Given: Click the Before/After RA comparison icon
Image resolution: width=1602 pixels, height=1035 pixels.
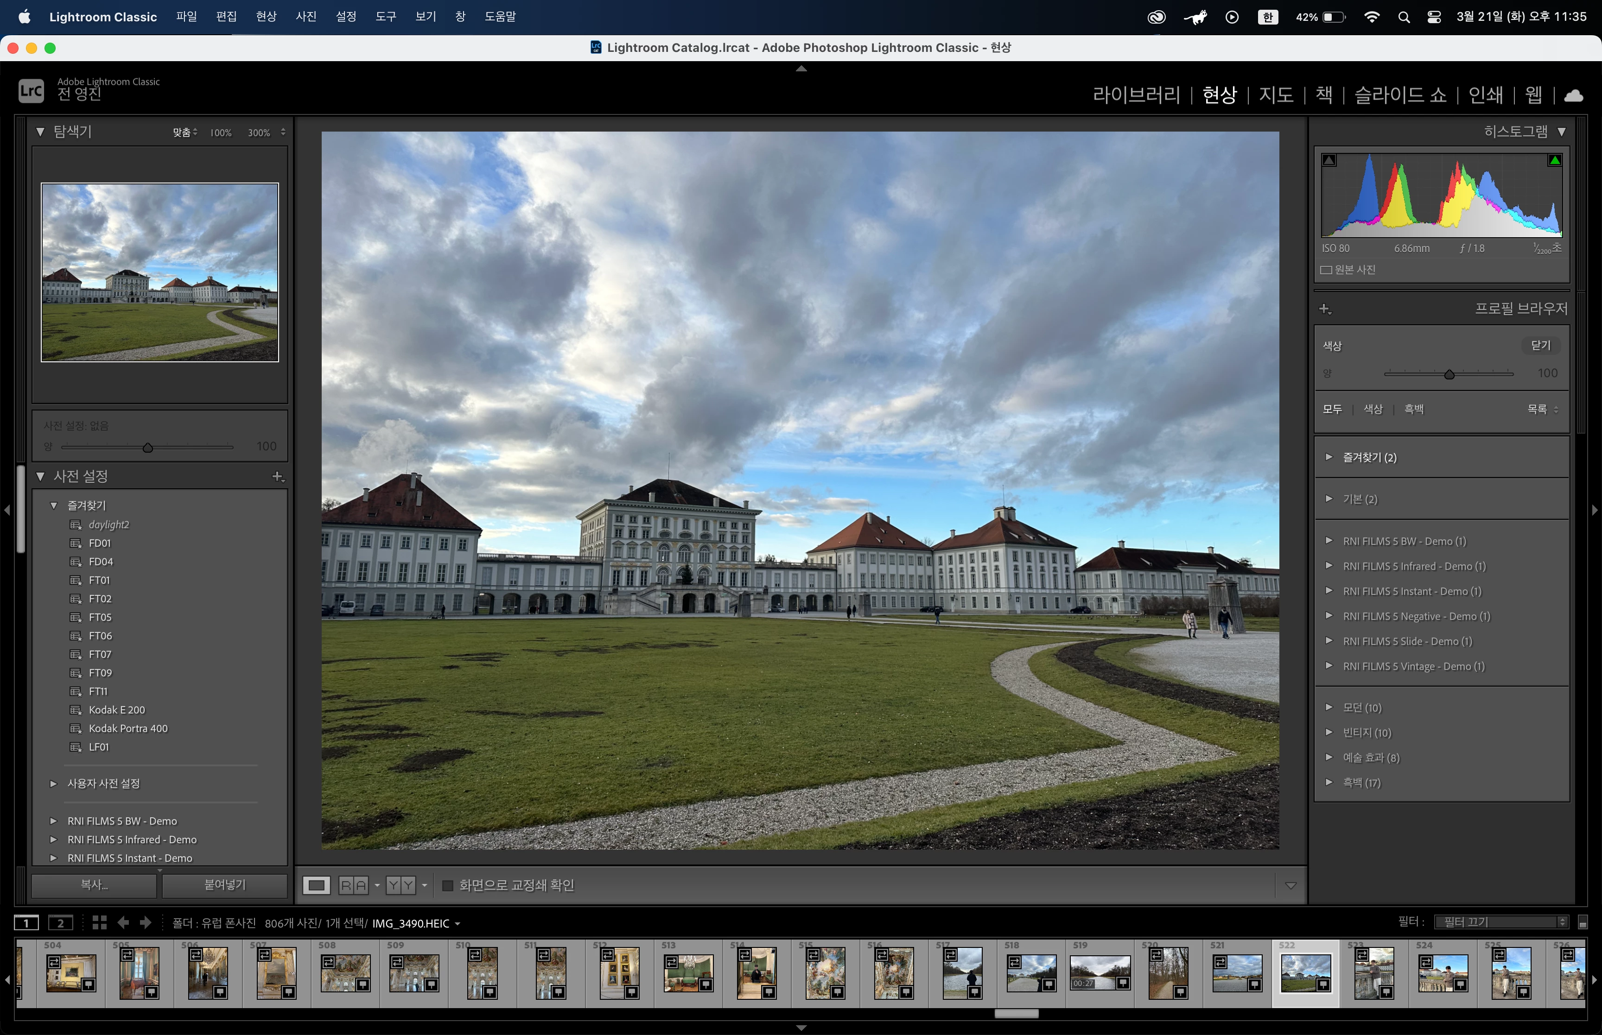Looking at the screenshot, I should [x=353, y=885].
